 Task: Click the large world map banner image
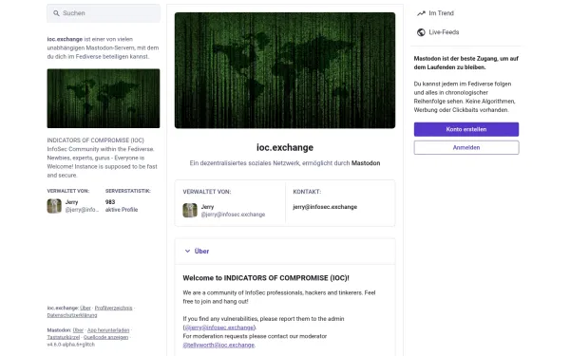pyautogui.click(x=285, y=70)
